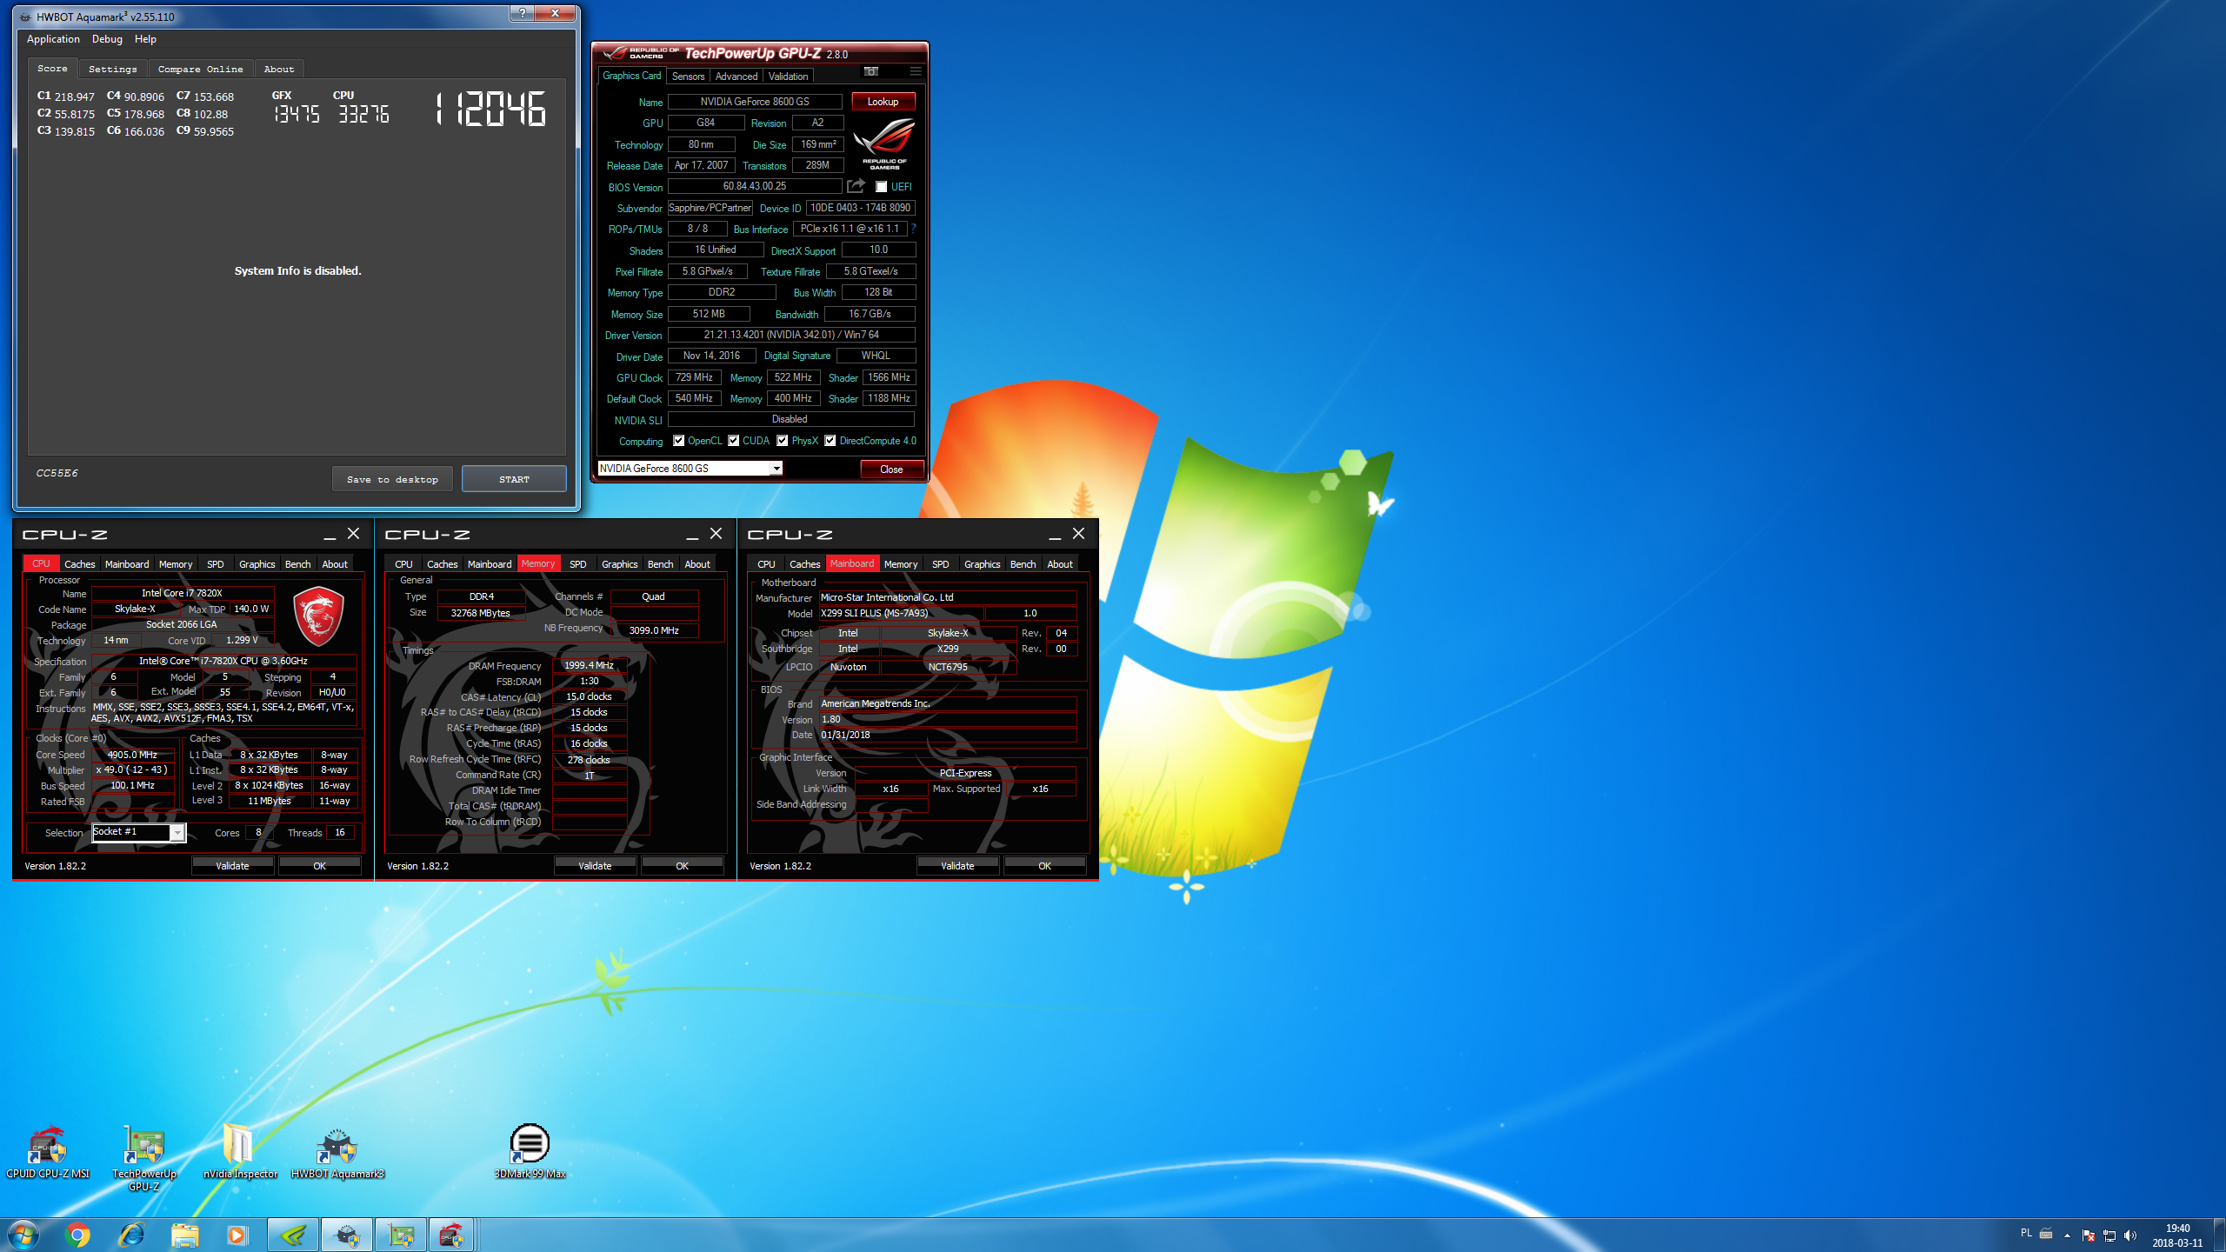Switch to the CPU-Z MSI taskbar button

pos(451,1235)
